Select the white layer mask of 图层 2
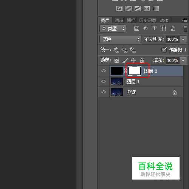 click(x=135, y=71)
